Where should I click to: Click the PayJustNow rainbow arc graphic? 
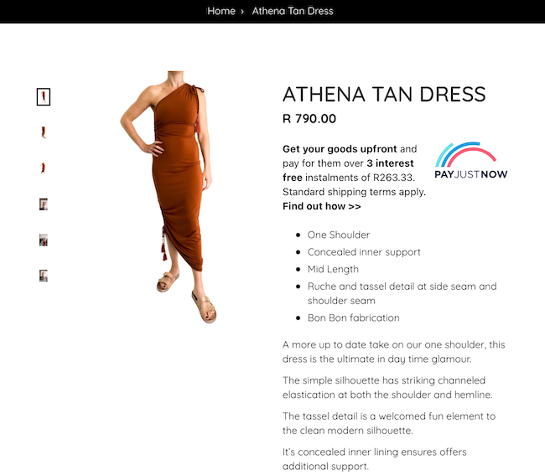(x=465, y=154)
